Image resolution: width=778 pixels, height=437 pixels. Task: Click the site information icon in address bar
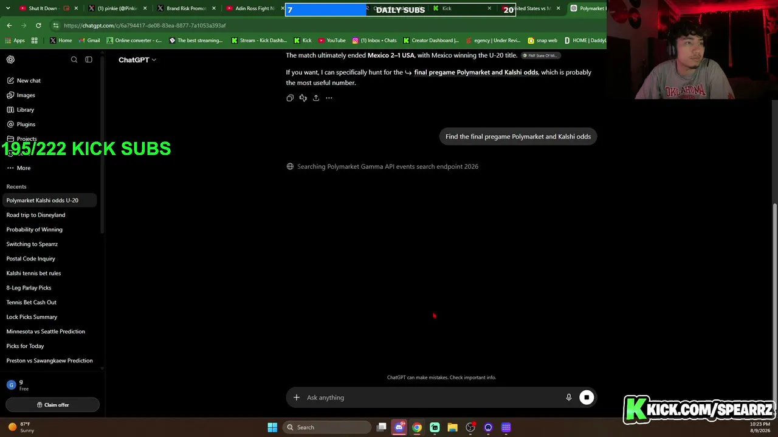[56, 25]
